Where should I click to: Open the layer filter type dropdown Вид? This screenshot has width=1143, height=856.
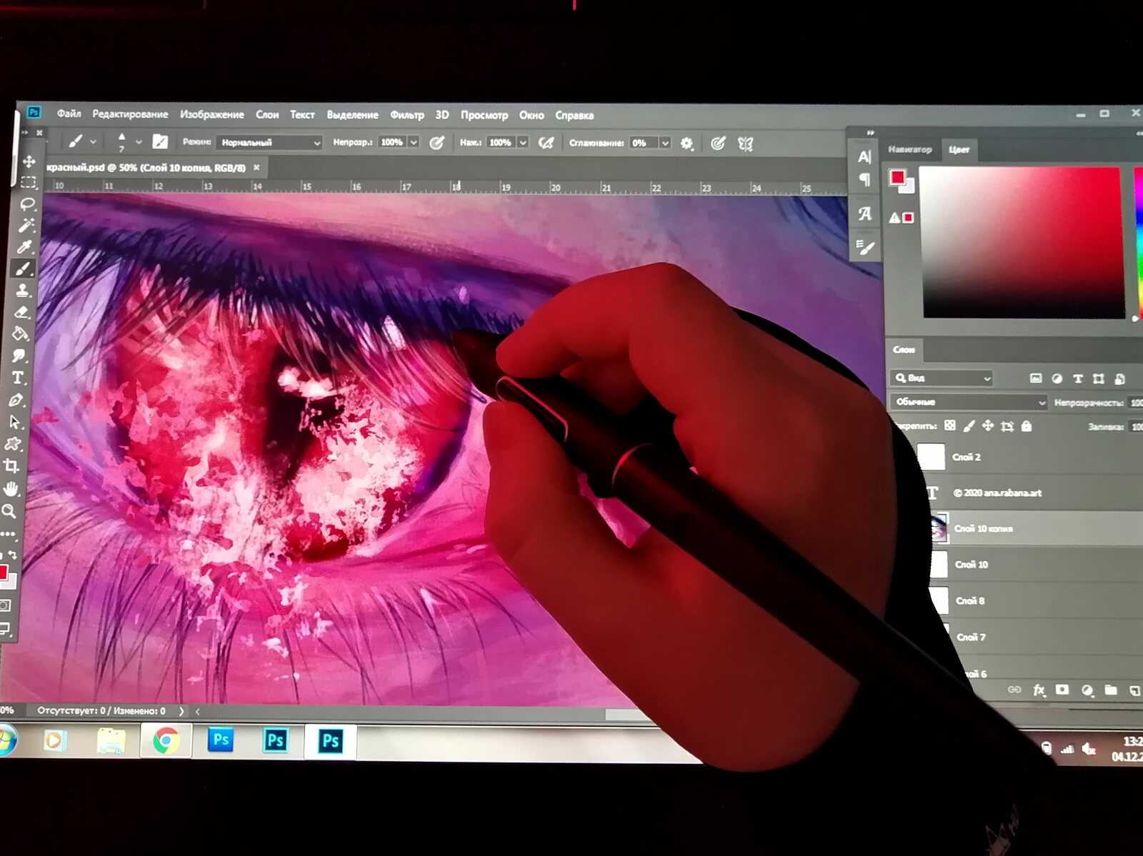[x=942, y=378]
